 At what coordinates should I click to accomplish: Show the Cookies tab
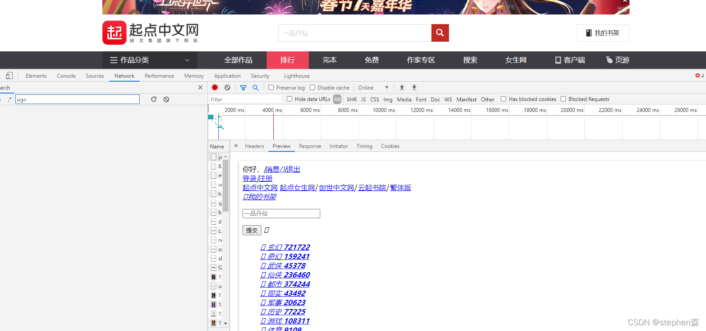(390, 146)
